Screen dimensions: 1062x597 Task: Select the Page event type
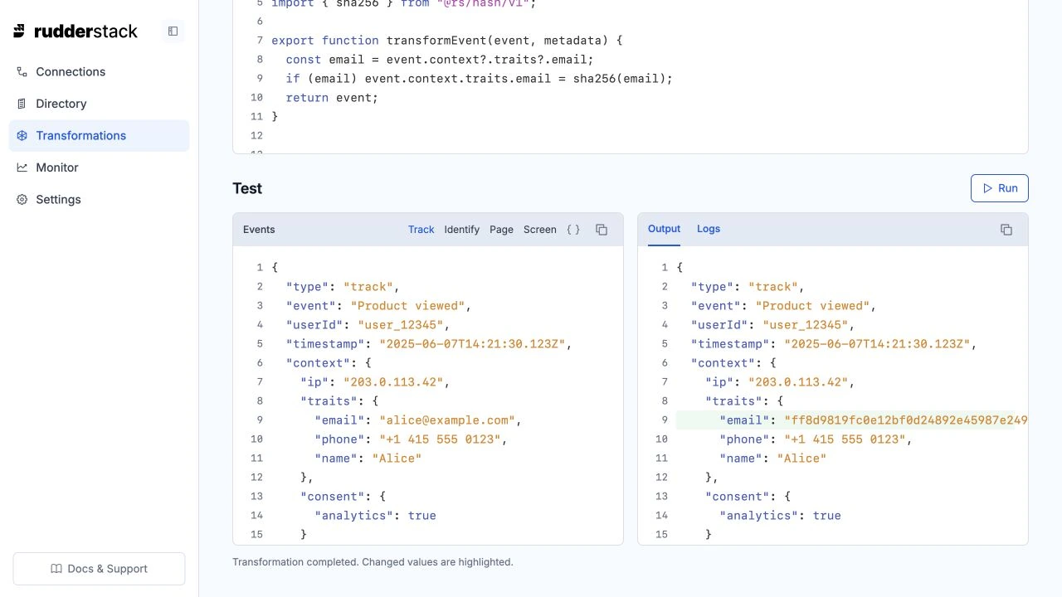pos(501,230)
